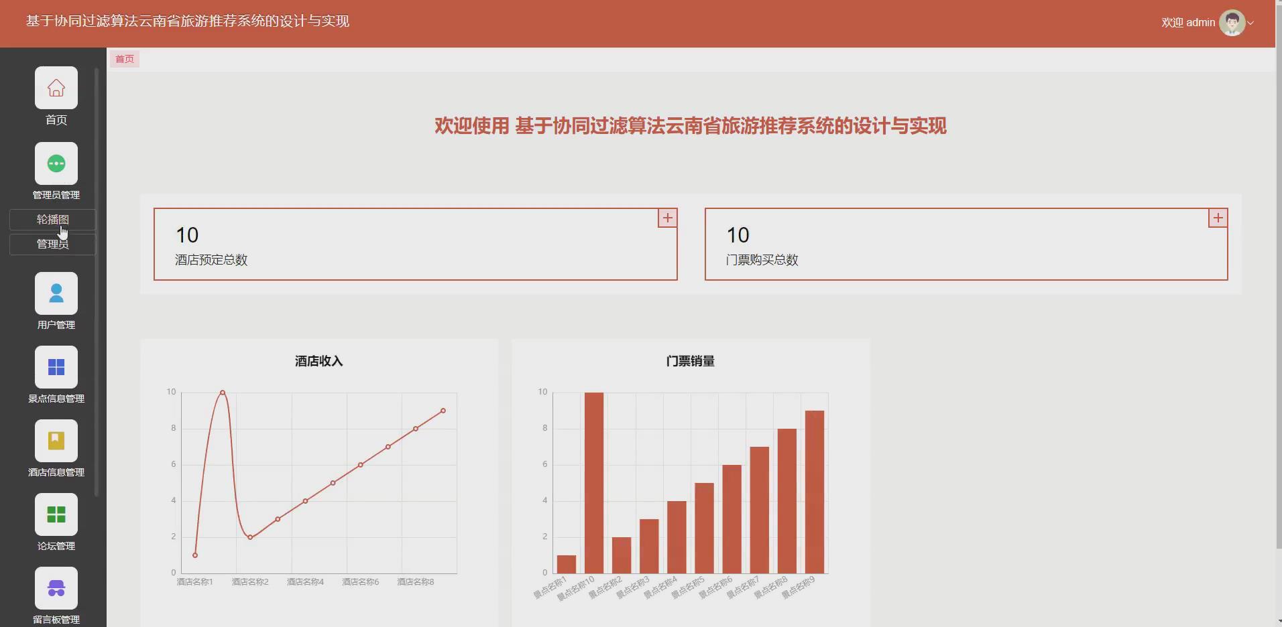Click the plus icon on 酒店预定总数 card
The image size is (1282, 627).
668,218
